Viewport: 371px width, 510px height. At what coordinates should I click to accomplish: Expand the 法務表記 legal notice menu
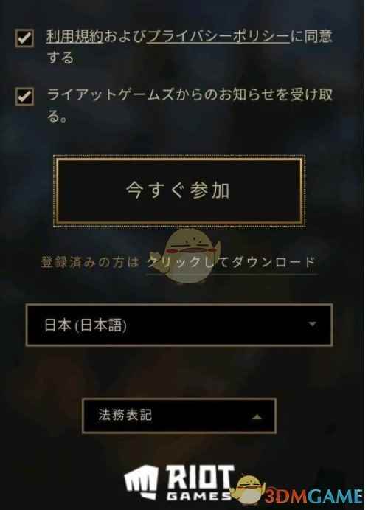[179, 416]
